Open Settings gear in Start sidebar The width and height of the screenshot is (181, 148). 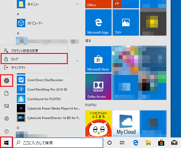pos(7,118)
